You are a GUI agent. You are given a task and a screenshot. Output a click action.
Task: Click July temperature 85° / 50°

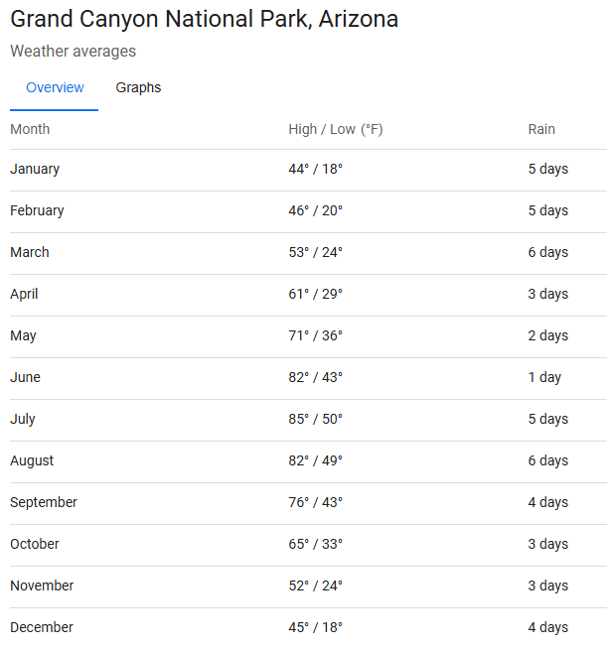pyautogui.click(x=315, y=419)
